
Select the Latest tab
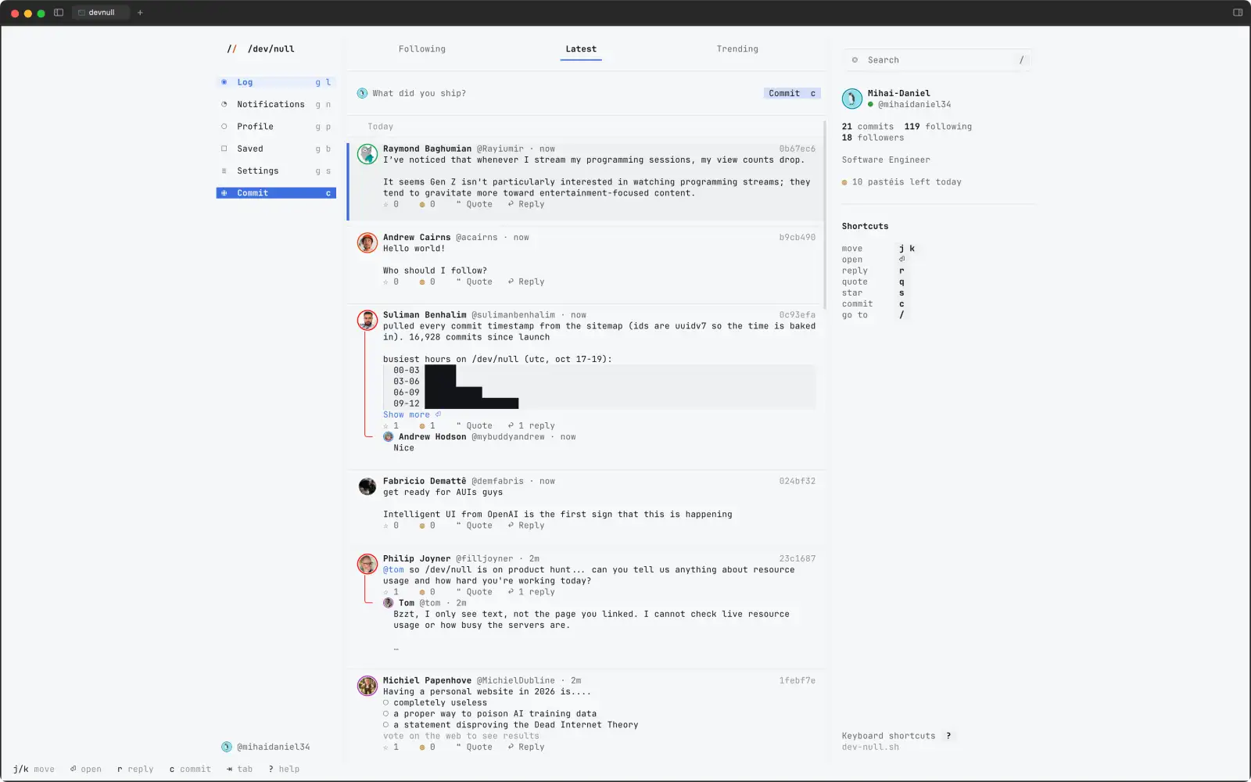(581, 49)
